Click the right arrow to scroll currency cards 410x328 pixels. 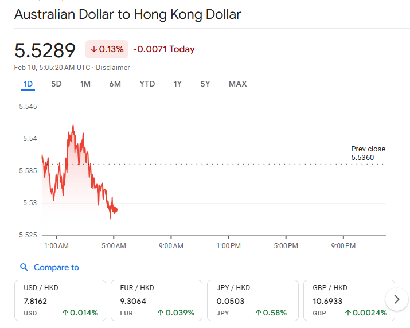click(396, 299)
